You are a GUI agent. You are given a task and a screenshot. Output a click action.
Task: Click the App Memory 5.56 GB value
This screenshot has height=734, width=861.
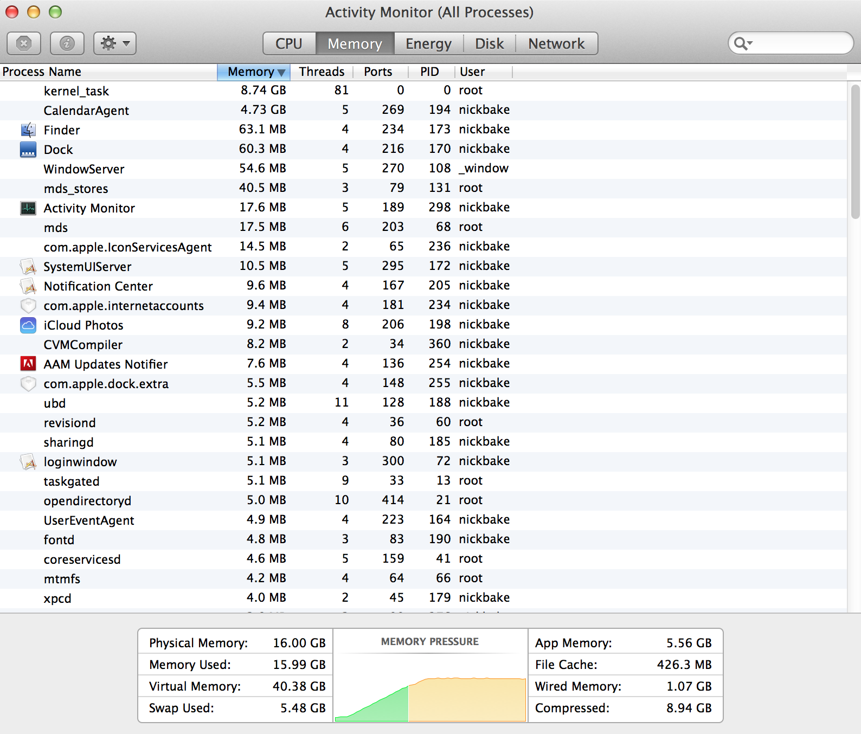[689, 643]
